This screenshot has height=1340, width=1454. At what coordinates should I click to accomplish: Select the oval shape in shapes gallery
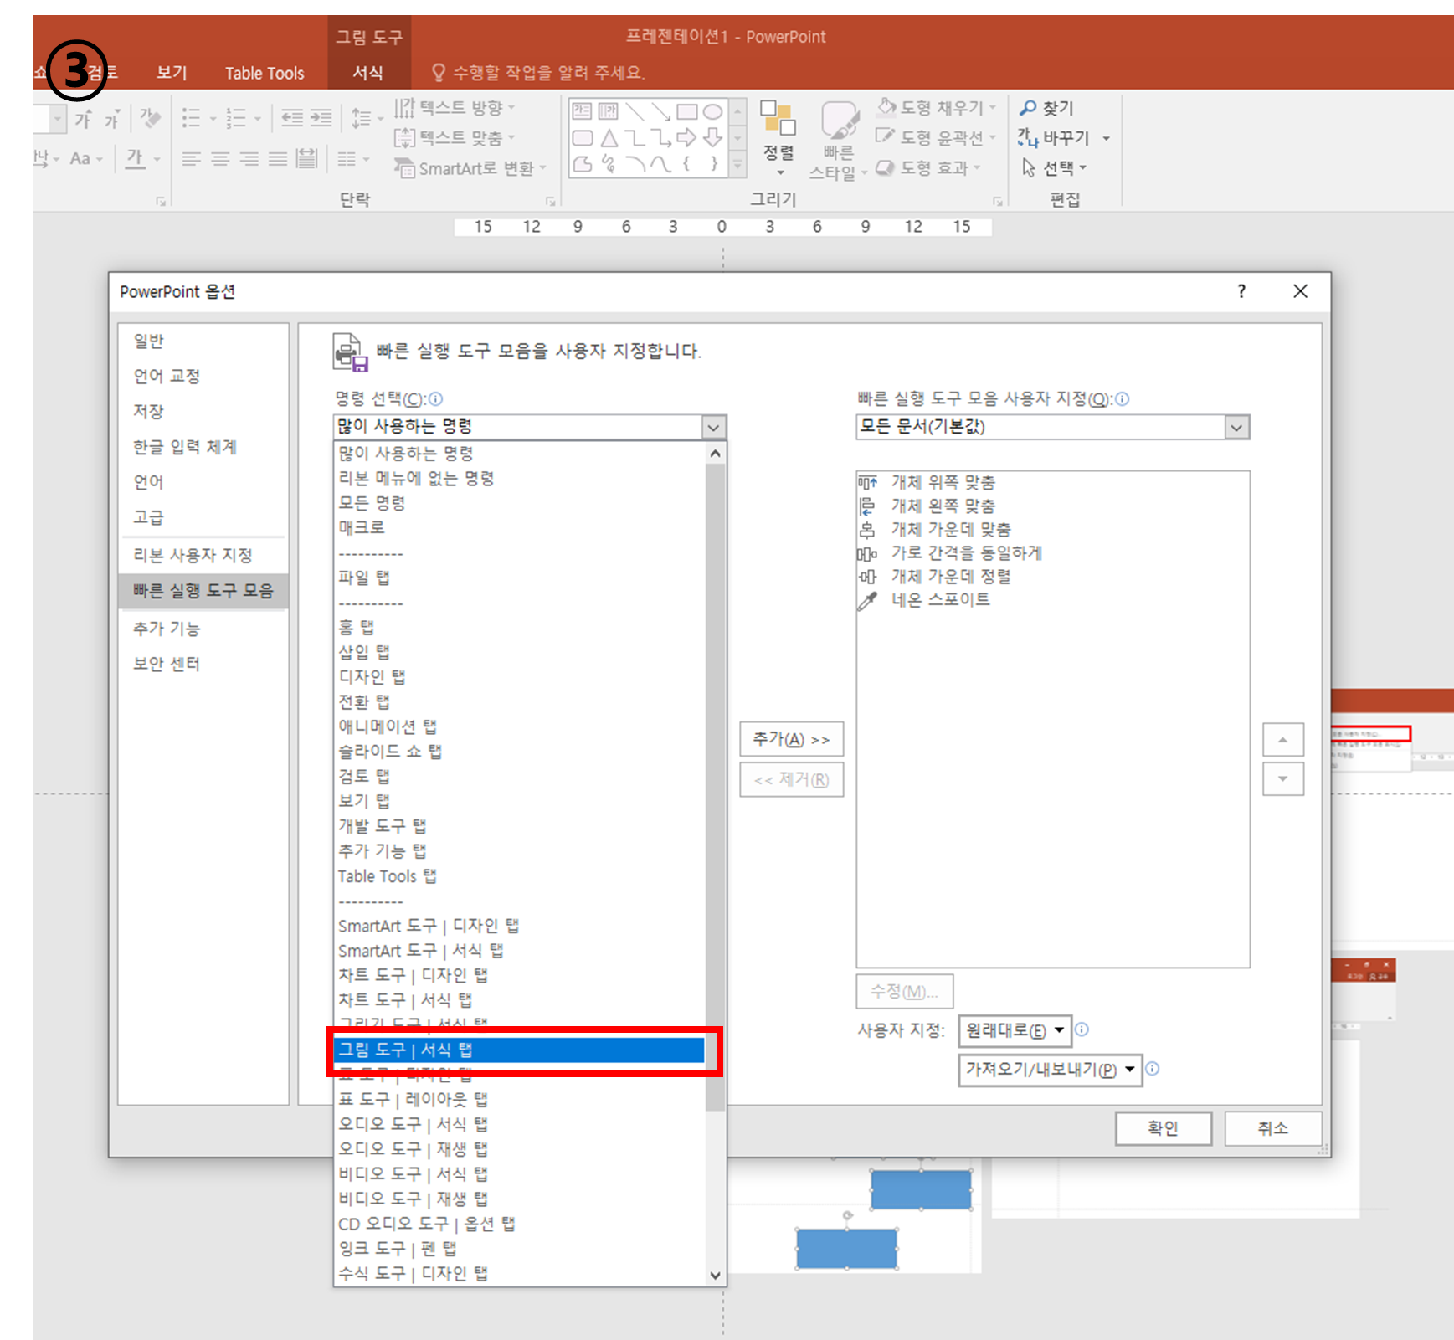712,112
